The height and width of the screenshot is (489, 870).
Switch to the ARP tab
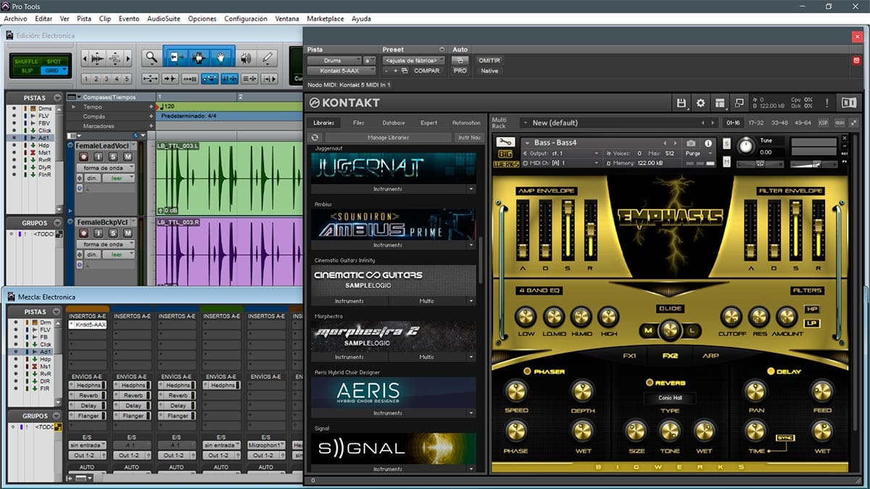pyautogui.click(x=710, y=356)
